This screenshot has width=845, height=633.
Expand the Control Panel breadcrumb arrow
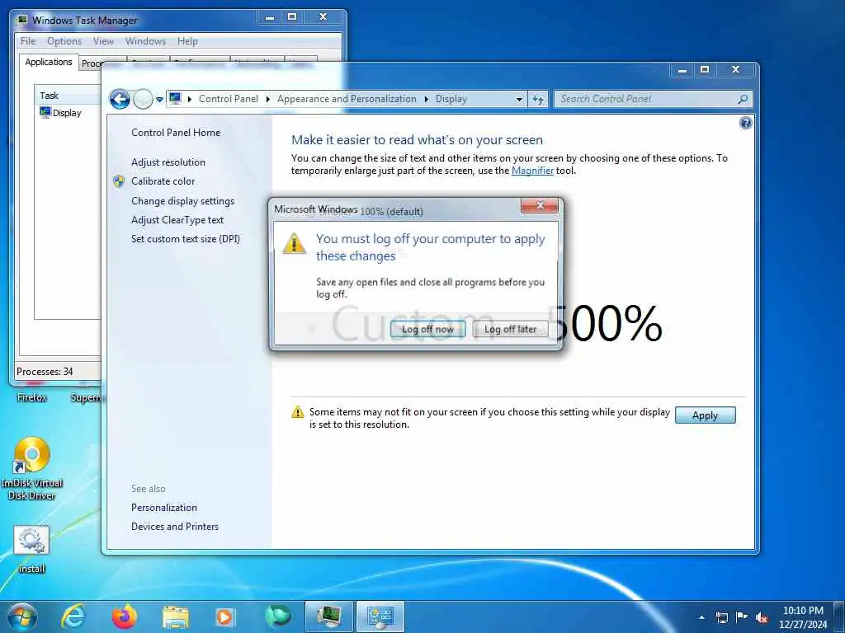[x=267, y=99]
